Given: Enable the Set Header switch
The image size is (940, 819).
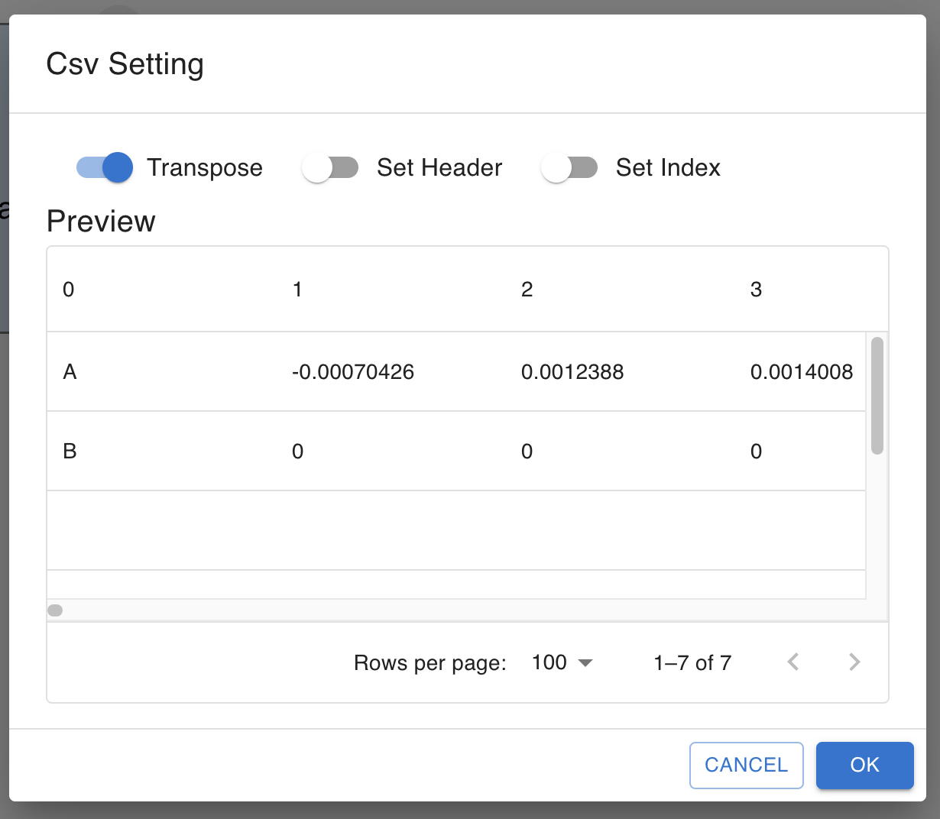Looking at the screenshot, I should click(330, 167).
